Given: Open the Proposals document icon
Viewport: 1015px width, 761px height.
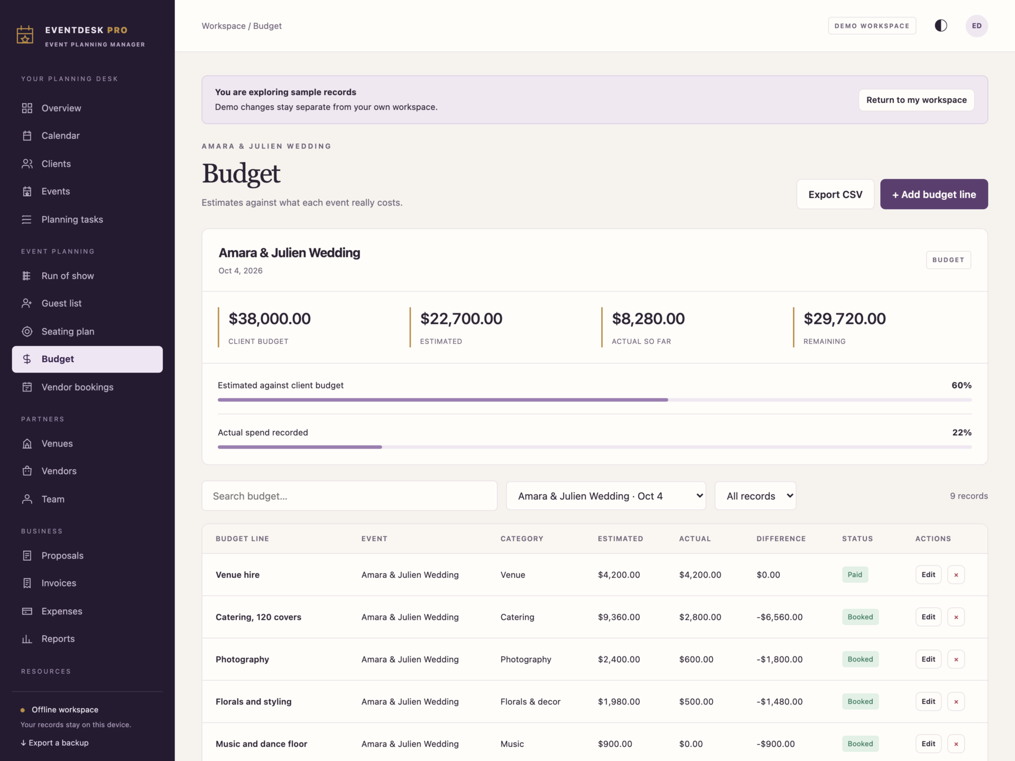Looking at the screenshot, I should (x=27, y=555).
